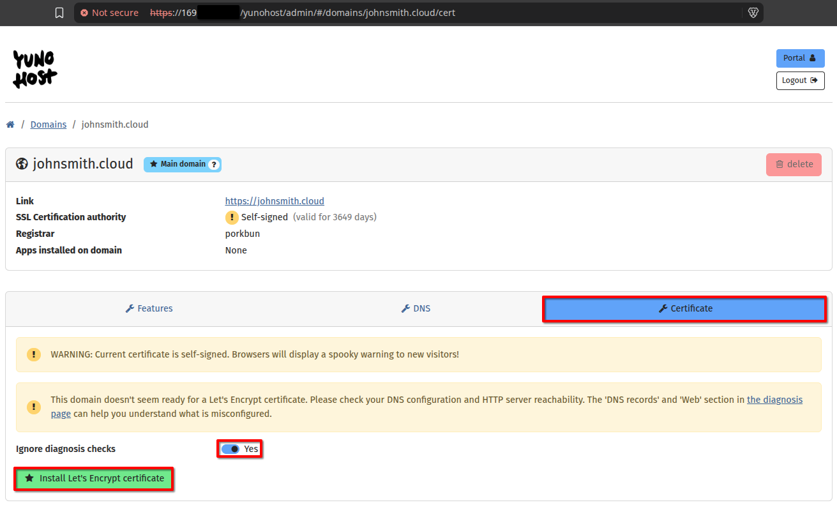Click the 'Apps installed on domain' label
837x505 pixels.
(69, 250)
